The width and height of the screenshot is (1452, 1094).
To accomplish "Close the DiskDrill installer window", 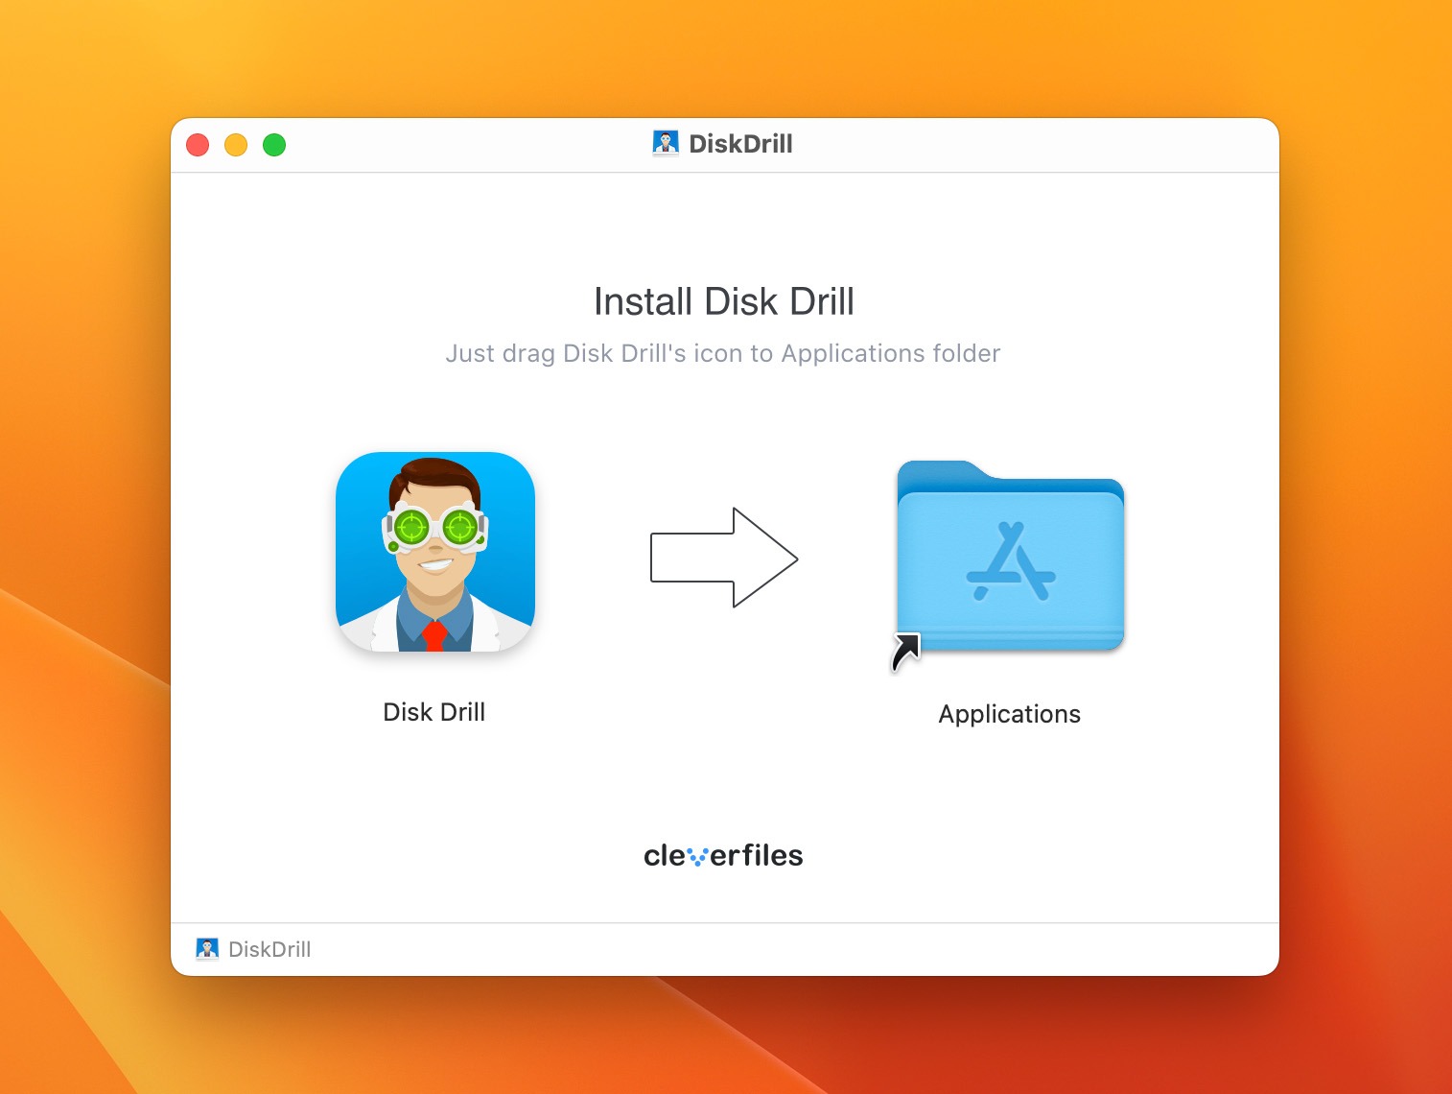I will [198, 145].
